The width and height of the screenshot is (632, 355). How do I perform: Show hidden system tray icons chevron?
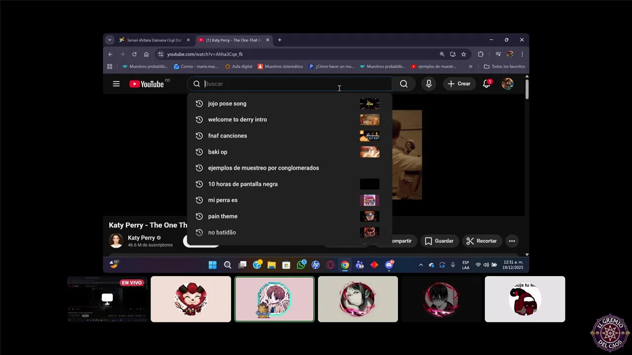click(421, 265)
